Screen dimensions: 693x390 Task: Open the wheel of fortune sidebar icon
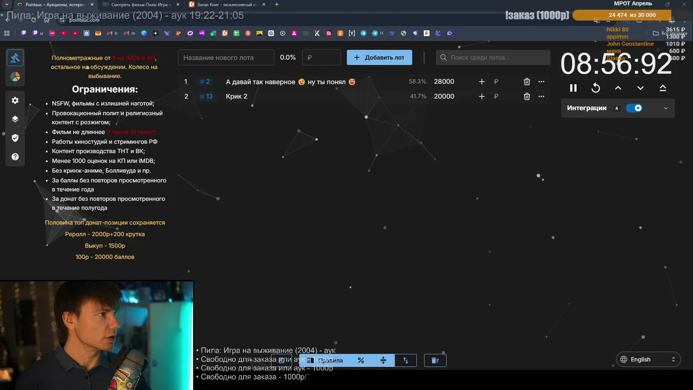pos(15,77)
